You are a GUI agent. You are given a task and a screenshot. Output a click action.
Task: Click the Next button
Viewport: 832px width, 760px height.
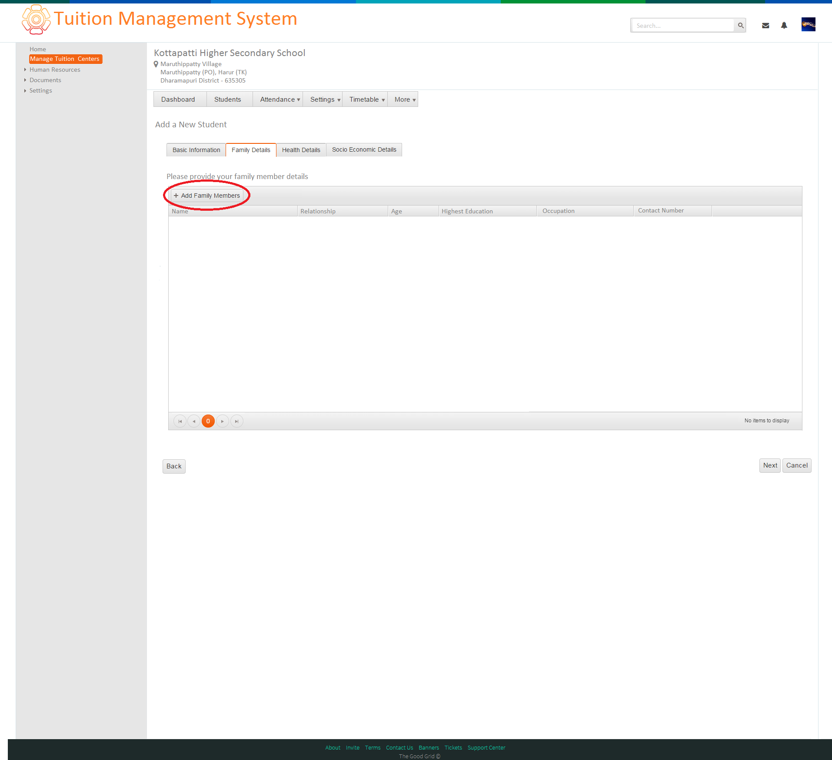(x=770, y=465)
